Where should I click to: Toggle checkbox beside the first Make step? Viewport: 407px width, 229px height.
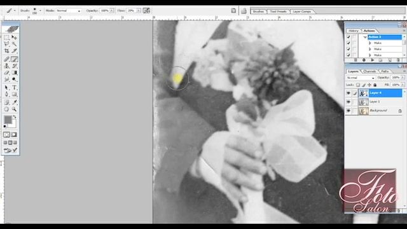348,43
